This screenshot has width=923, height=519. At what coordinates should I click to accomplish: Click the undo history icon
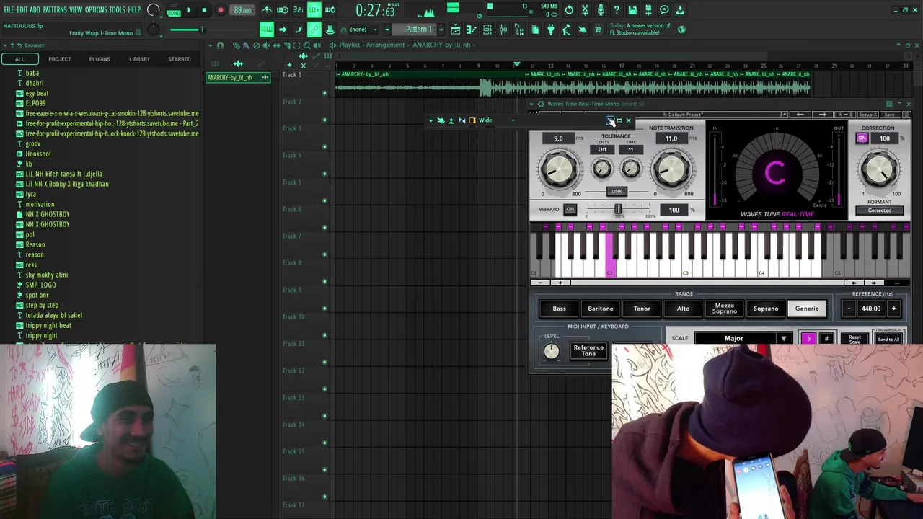569,10
